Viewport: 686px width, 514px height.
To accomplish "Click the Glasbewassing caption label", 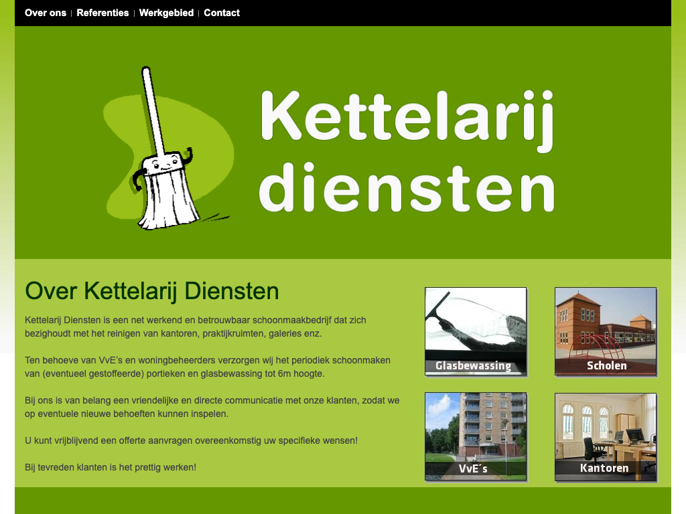I will point(473,366).
